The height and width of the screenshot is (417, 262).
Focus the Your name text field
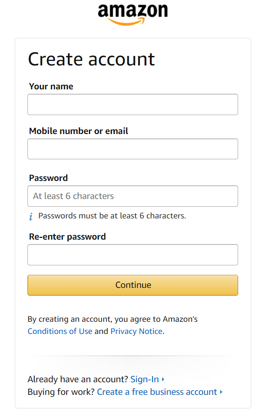click(133, 104)
